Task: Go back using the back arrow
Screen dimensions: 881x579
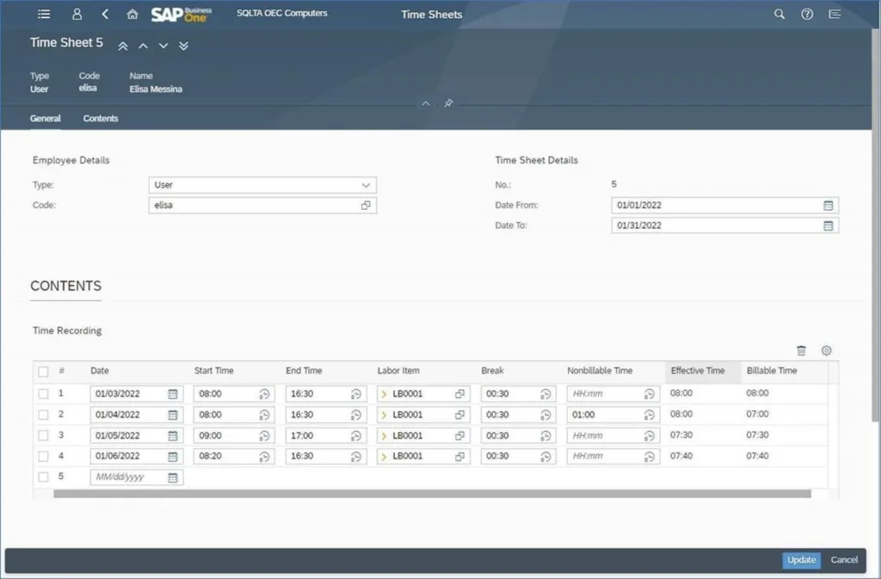Action: [105, 14]
